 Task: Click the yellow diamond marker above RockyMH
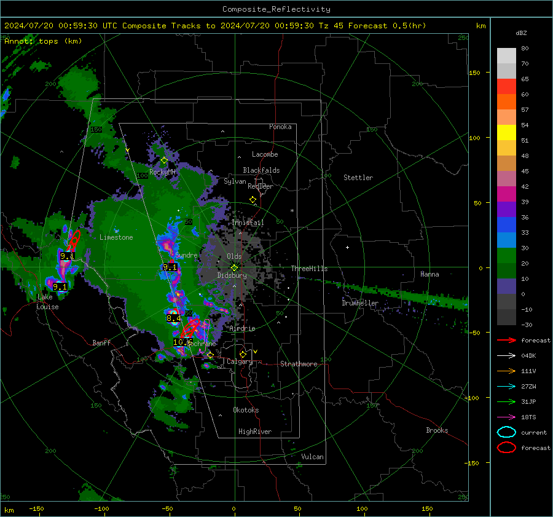[x=164, y=160]
